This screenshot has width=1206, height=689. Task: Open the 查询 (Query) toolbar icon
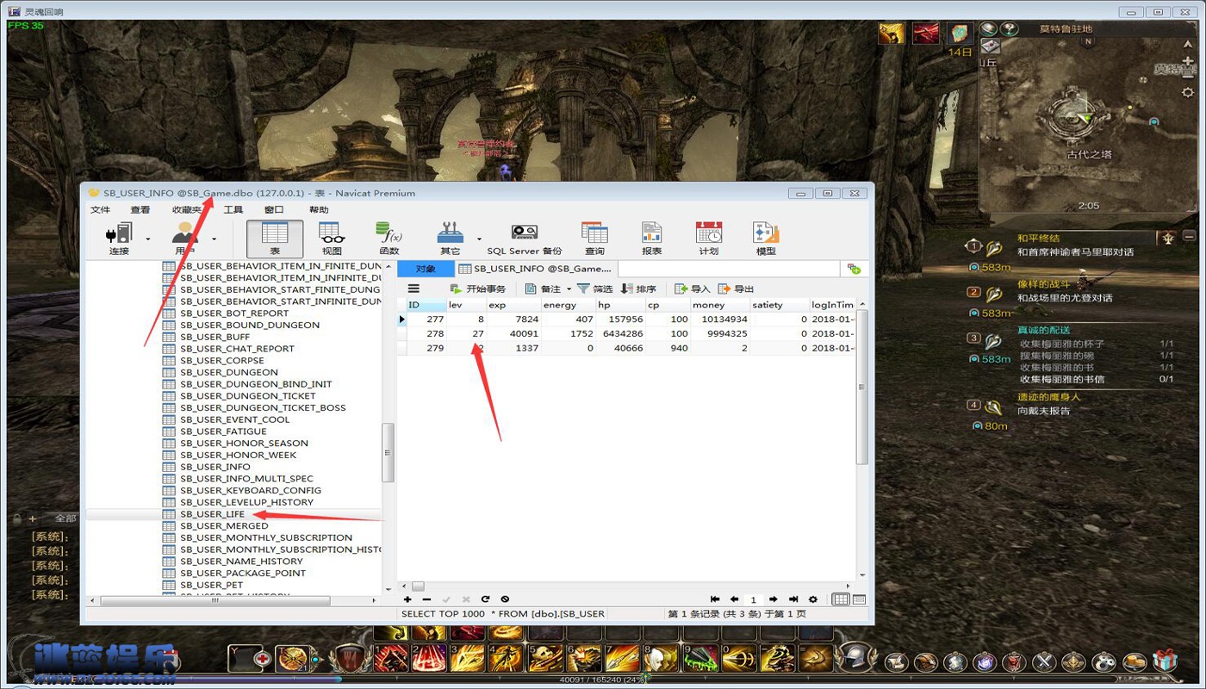pos(594,239)
